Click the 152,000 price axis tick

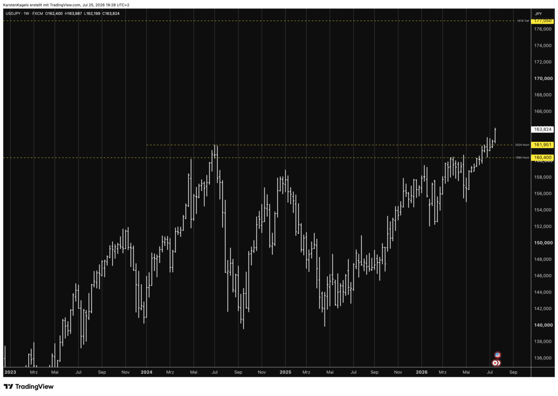click(x=543, y=227)
